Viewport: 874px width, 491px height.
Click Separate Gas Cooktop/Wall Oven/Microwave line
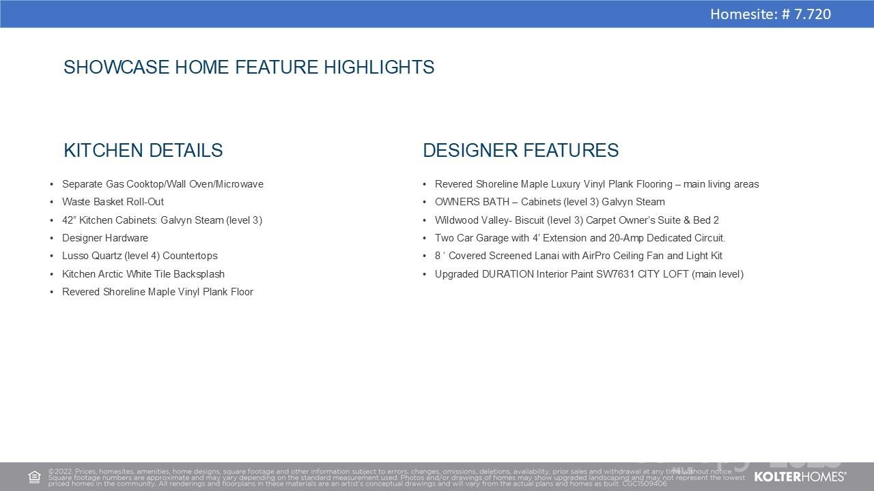(x=163, y=184)
